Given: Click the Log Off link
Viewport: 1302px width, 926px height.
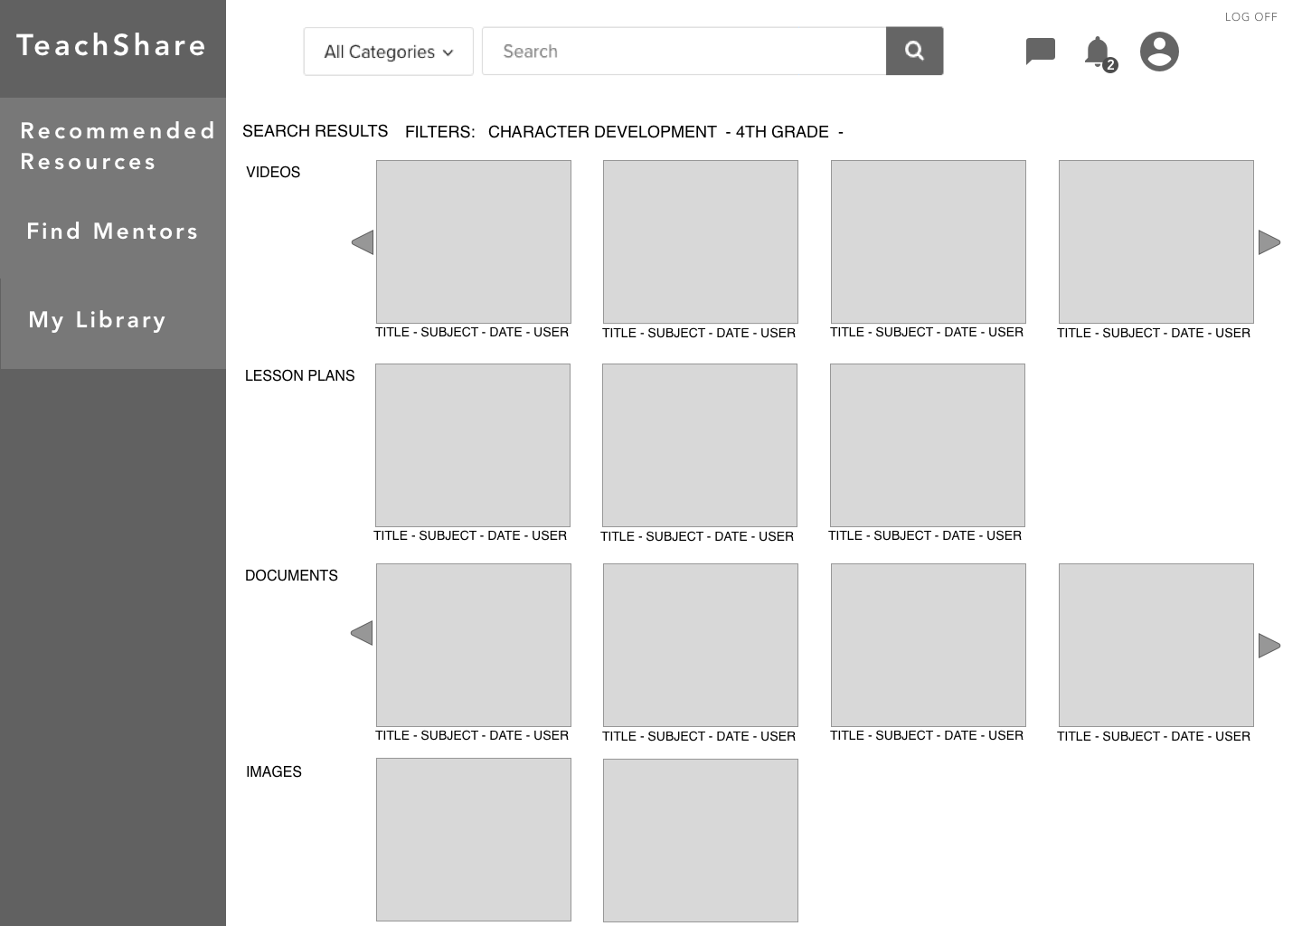Looking at the screenshot, I should click(1250, 17).
